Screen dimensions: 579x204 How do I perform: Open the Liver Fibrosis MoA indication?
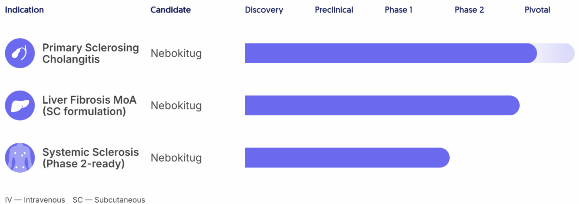tap(89, 106)
